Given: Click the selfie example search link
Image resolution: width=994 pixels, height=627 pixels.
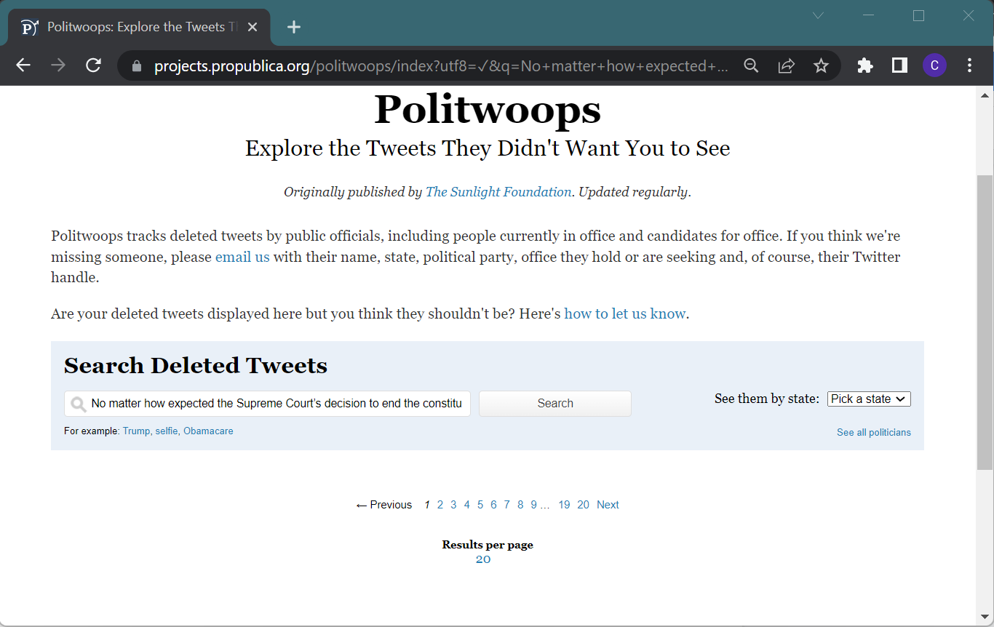Looking at the screenshot, I should pos(166,431).
